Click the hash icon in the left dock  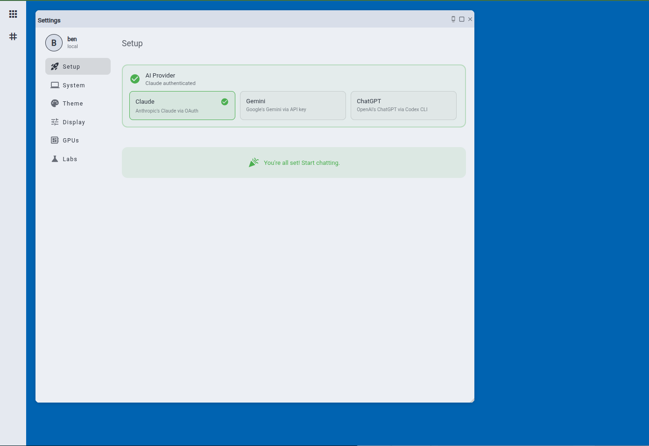click(x=13, y=36)
